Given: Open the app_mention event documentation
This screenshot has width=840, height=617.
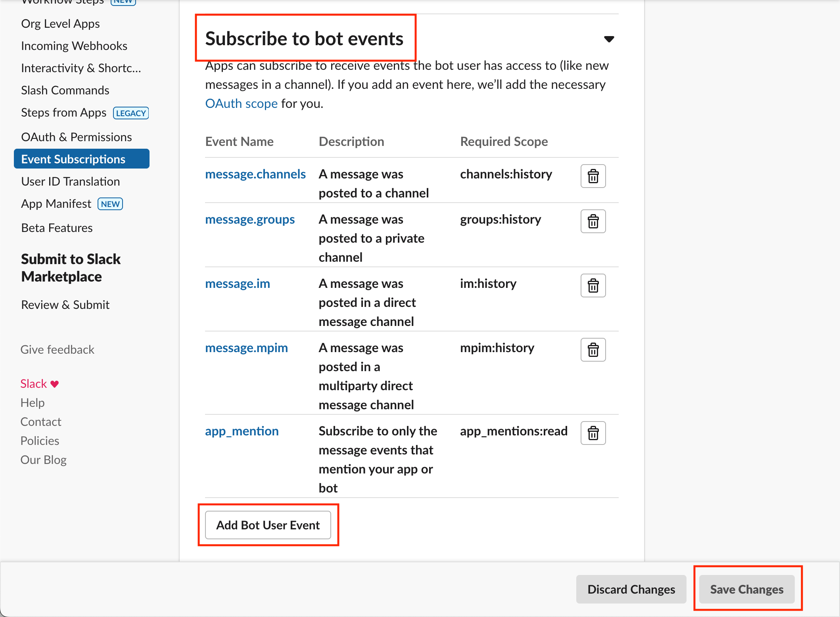Looking at the screenshot, I should click(242, 431).
